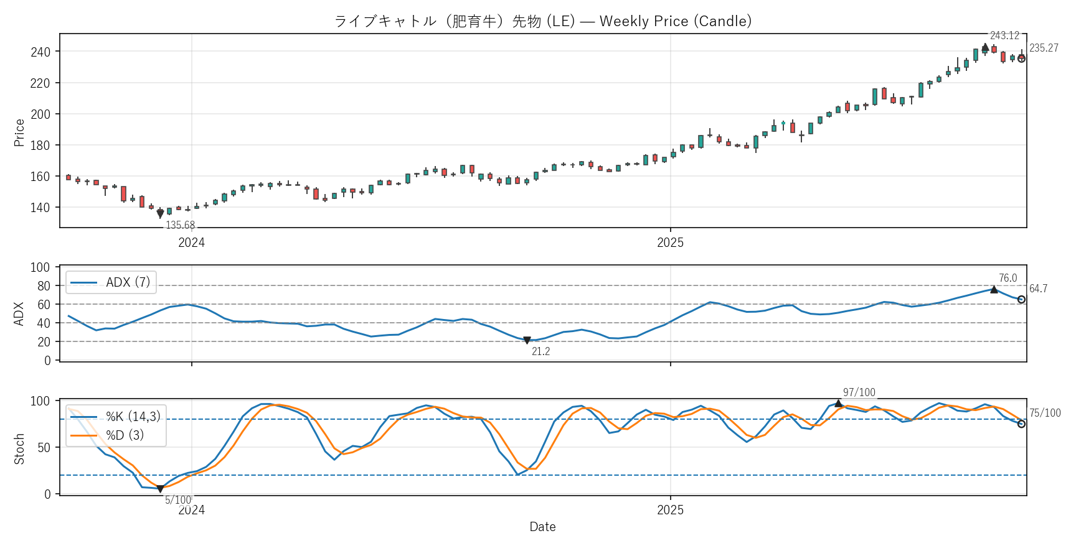Click the 2025 tick label under price chart
The height and width of the screenshot is (546, 1076).
[670, 243]
